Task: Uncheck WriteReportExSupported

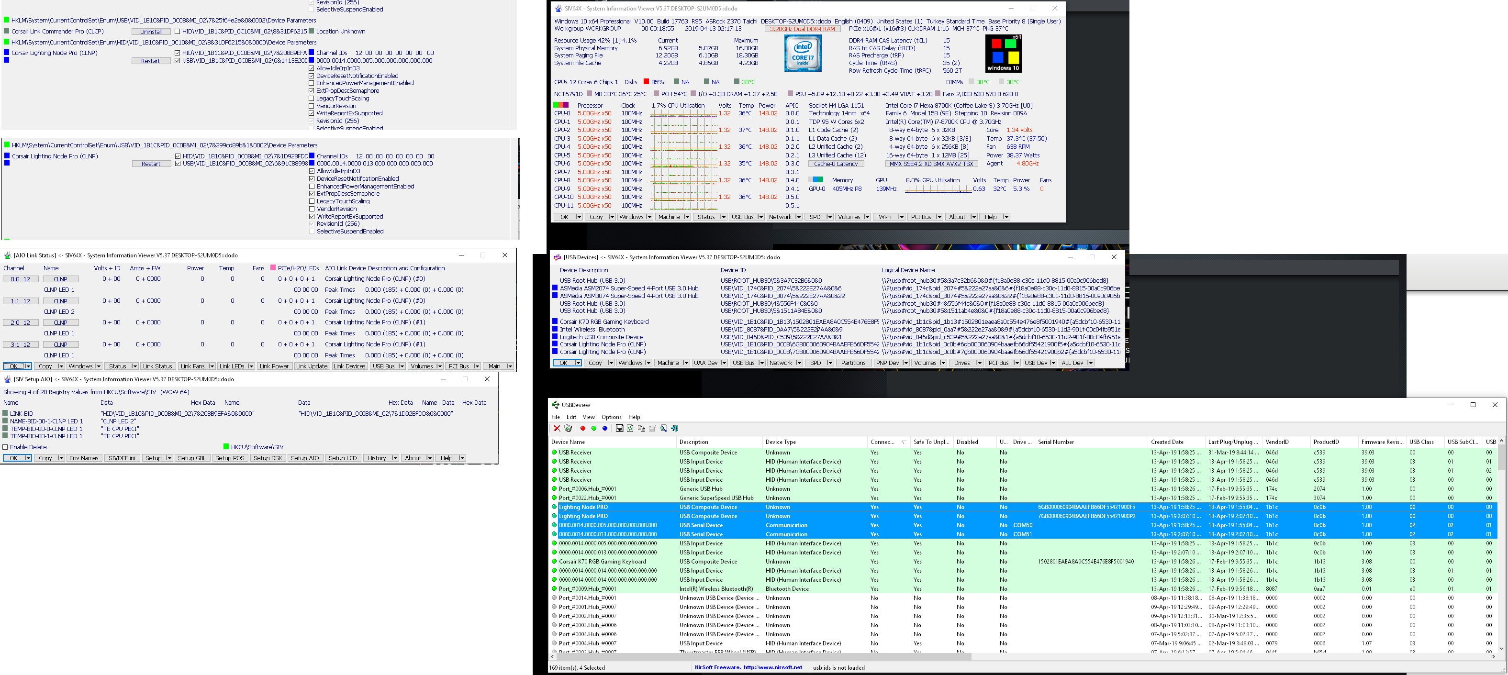Action: coord(312,216)
